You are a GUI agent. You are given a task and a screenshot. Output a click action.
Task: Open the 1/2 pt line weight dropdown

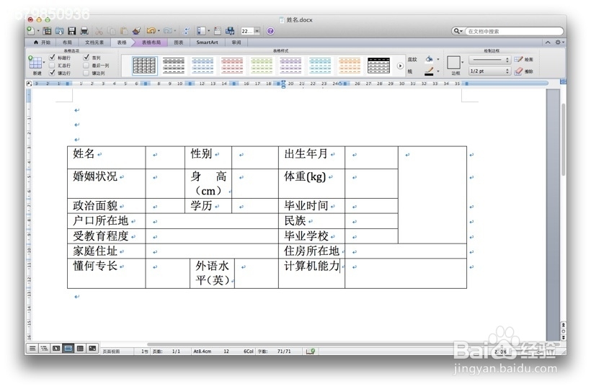pyautogui.click(x=489, y=71)
